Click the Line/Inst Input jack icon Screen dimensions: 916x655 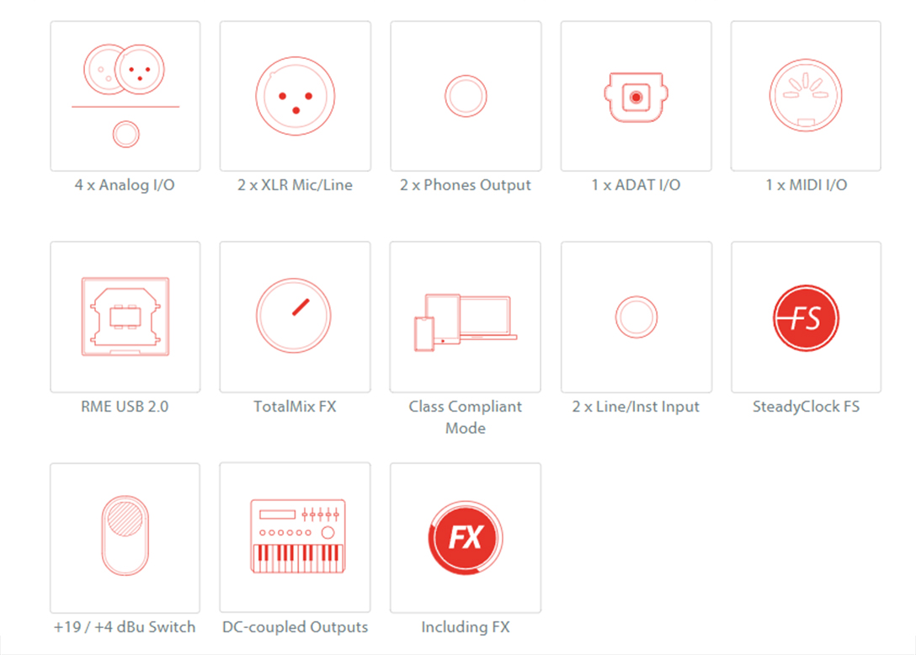636,317
